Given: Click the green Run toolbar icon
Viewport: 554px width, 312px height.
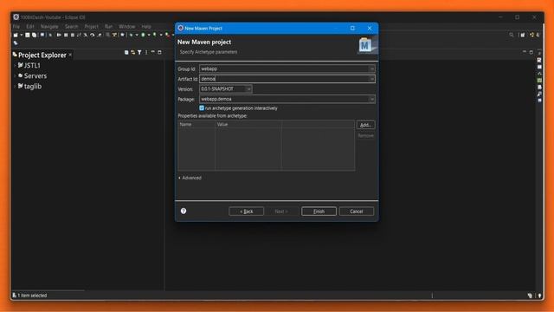Looking at the screenshot, I should [x=143, y=35].
